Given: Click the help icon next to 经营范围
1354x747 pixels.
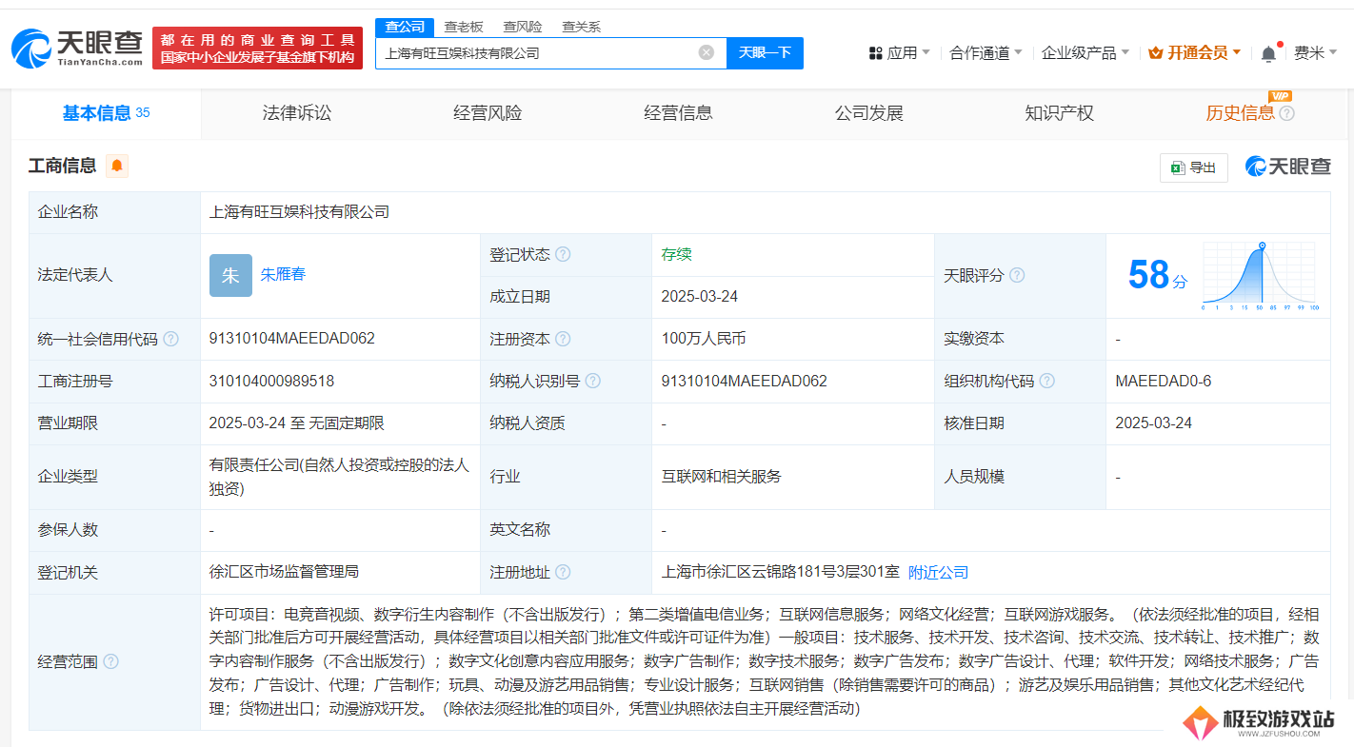Looking at the screenshot, I should [x=110, y=661].
